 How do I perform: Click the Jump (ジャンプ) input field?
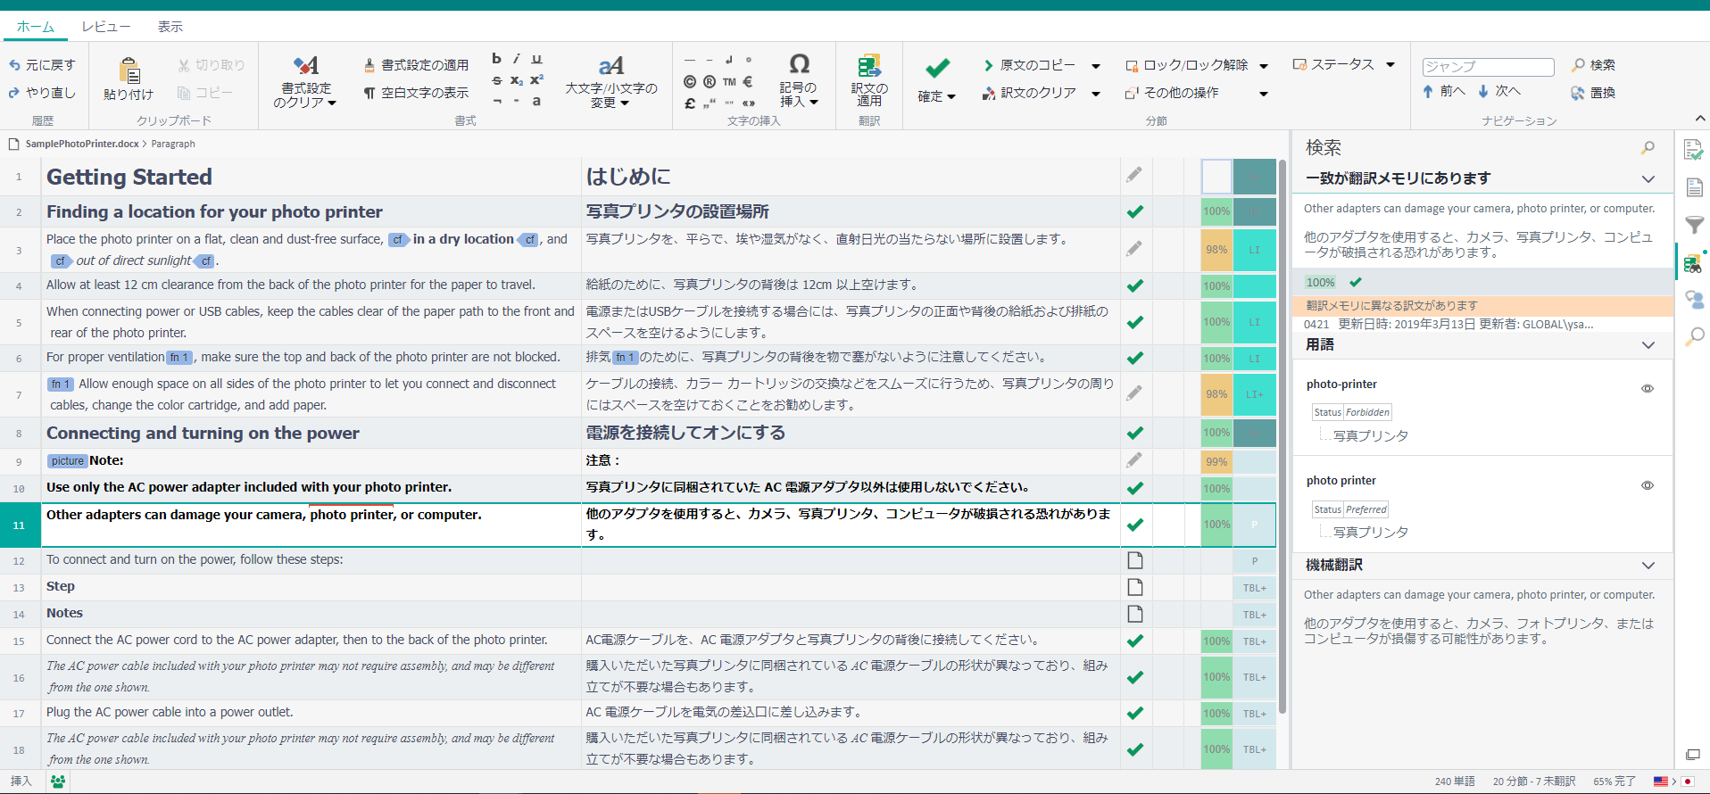point(1488,67)
